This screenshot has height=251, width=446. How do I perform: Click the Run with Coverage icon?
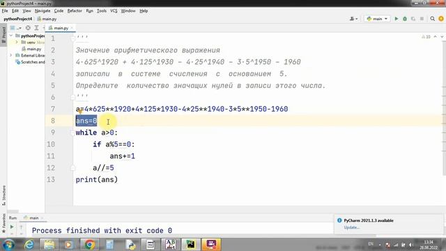click(x=413, y=19)
